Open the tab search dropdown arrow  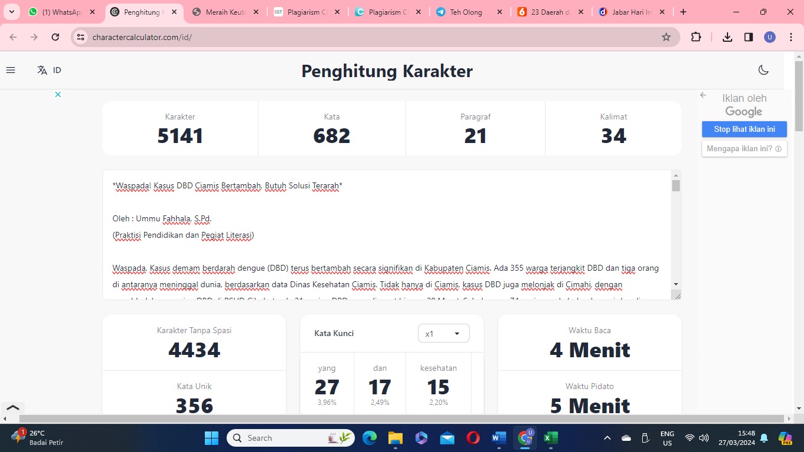click(x=11, y=12)
